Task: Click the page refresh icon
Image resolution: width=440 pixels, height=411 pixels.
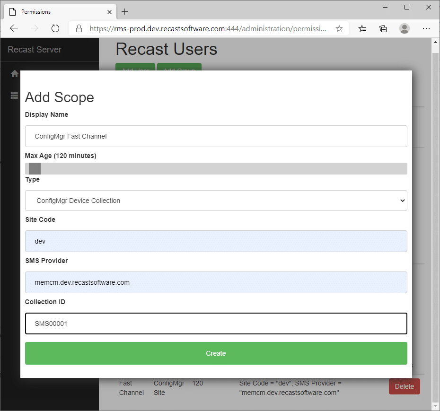Action: pyautogui.click(x=55, y=28)
